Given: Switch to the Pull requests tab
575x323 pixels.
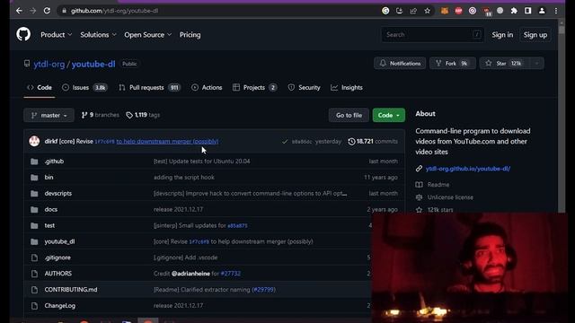Looking at the screenshot, I should (x=149, y=88).
